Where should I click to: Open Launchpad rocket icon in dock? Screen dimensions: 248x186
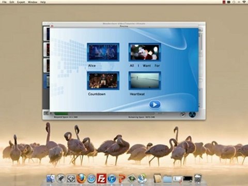(x=61, y=179)
